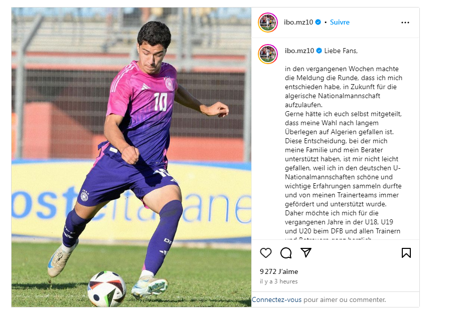Click the Connectez-vous login link
The image size is (466, 315).
coord(277,299)
